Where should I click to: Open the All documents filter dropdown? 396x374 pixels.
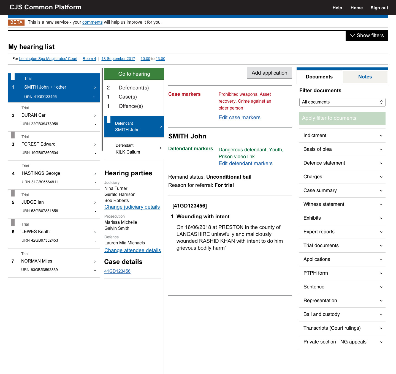click(342, 102)
